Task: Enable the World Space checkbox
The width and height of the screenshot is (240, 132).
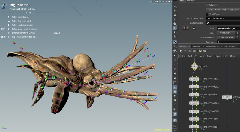Action: (207, 14)
